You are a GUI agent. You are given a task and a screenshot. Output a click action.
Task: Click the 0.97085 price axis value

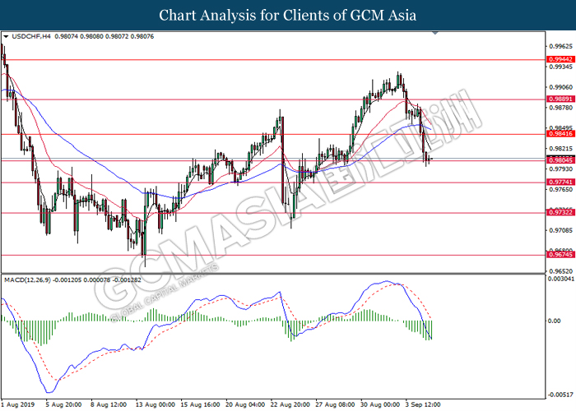point(561,231)
